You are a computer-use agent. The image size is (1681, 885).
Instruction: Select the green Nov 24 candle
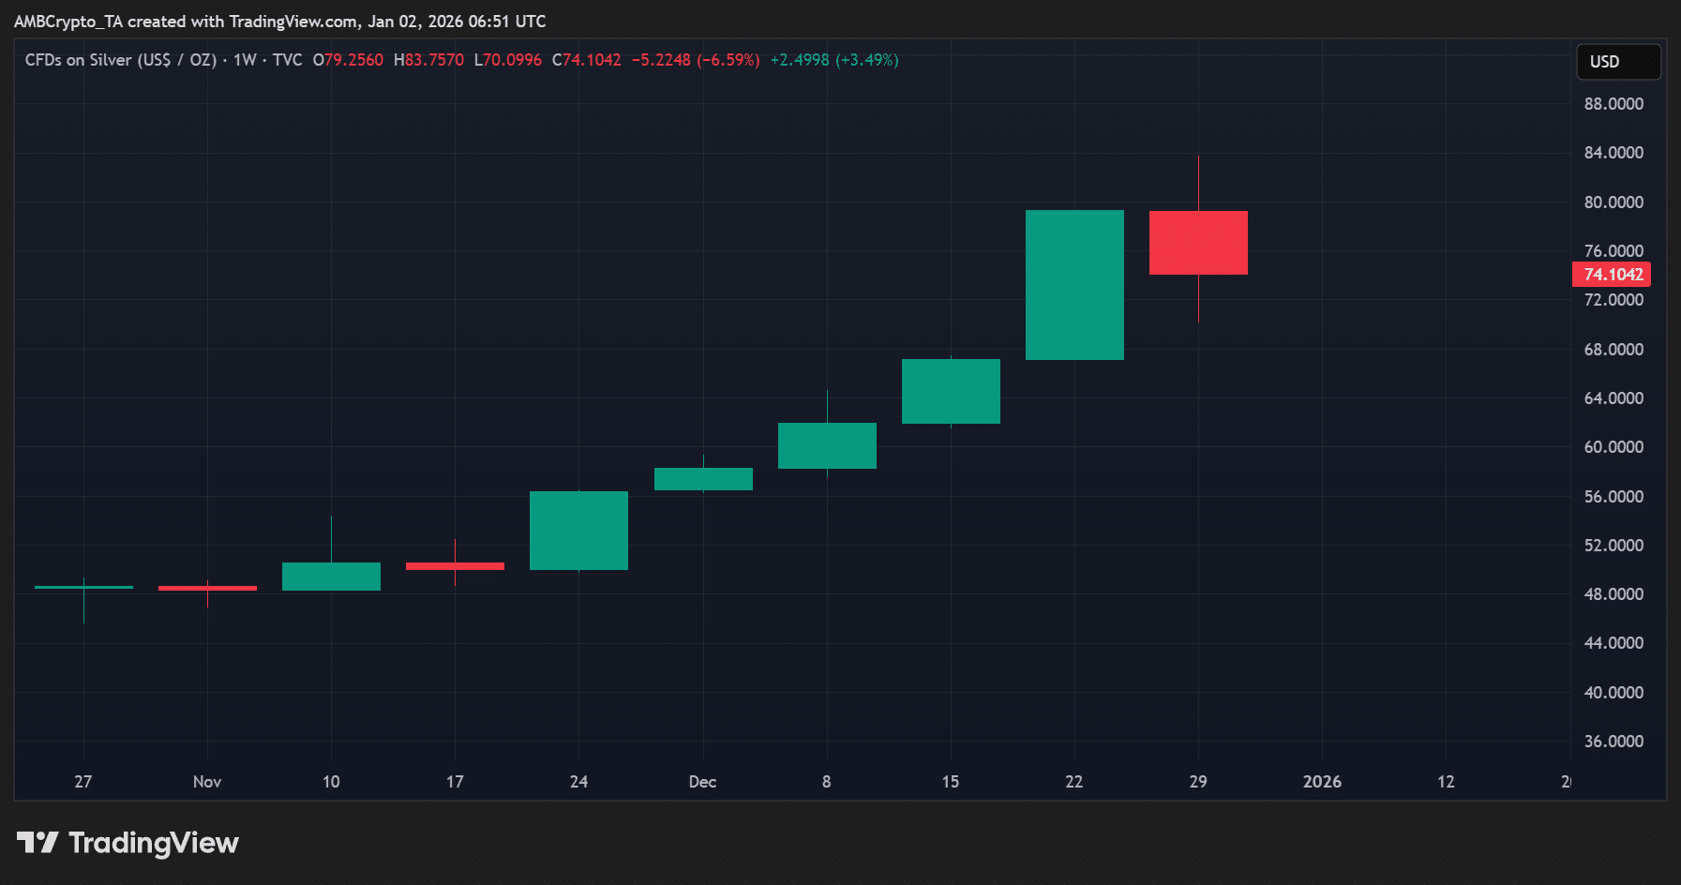click(578, 531)
